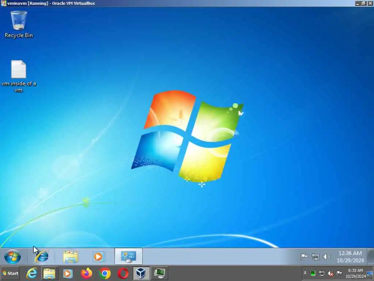
Task: Switch to running VM taskbar item
Action: (x=159, y=273)
